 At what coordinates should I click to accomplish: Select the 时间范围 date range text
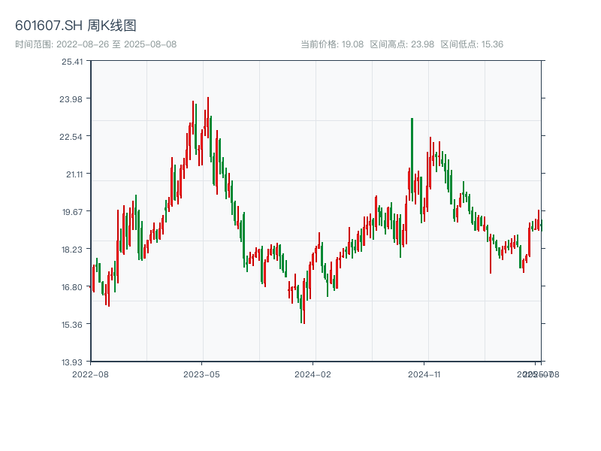pos(95,44)
